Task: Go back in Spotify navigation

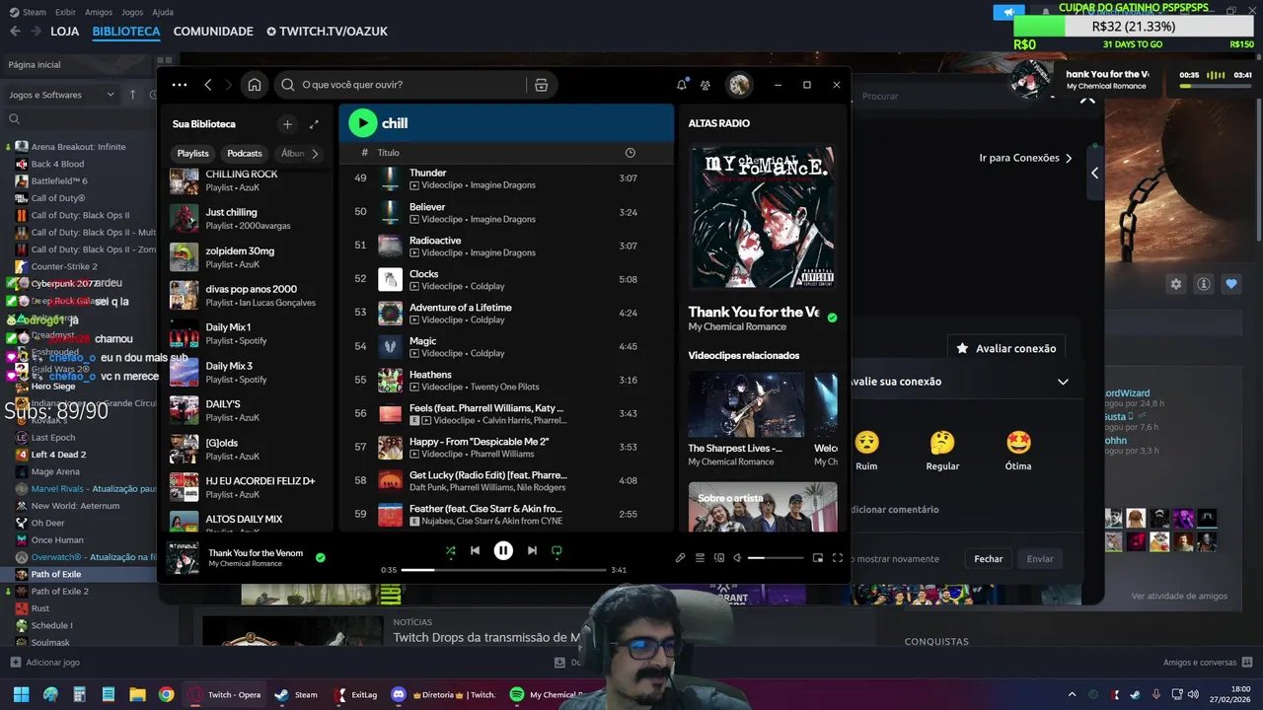Action: coord(208,85)
